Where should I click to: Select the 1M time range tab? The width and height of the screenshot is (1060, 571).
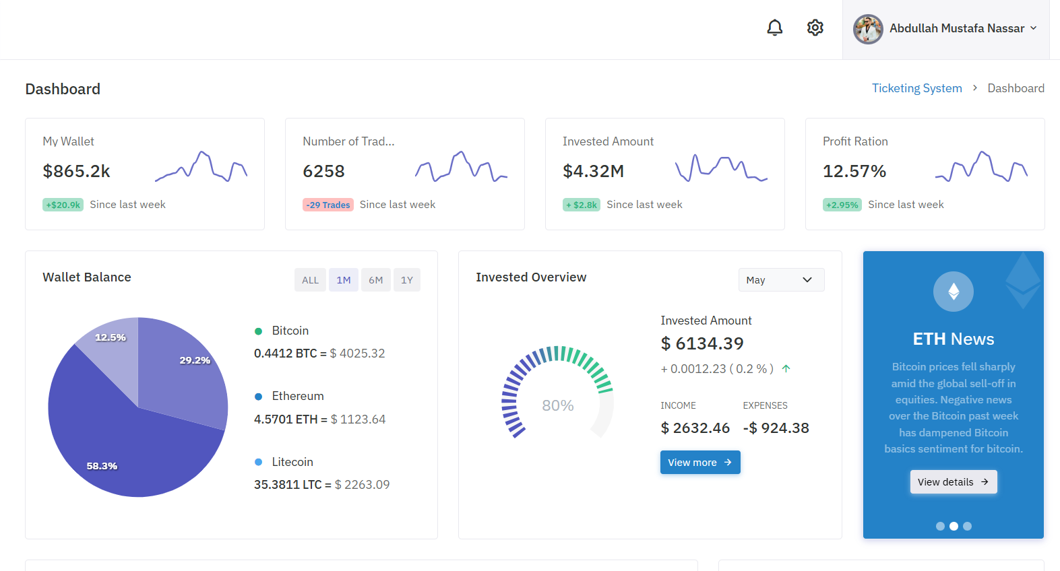pos(344,280)
